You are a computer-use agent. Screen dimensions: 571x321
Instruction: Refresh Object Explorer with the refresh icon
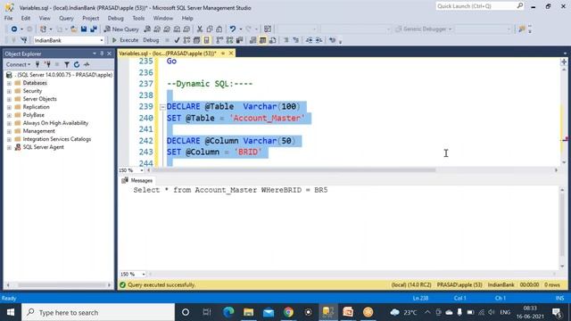coord(77,64)
